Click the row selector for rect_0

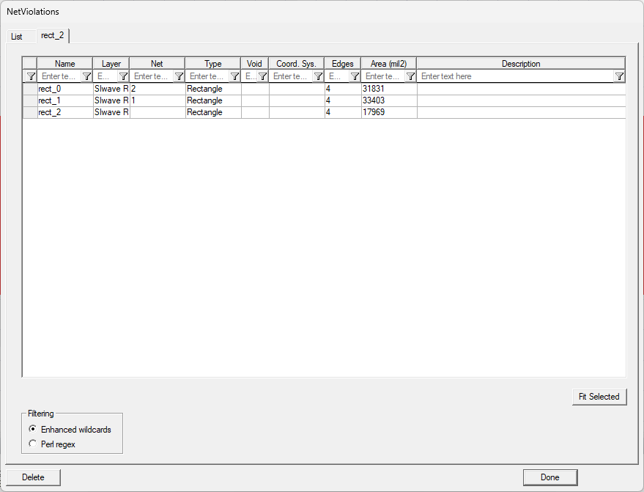[x=30, y=89]
